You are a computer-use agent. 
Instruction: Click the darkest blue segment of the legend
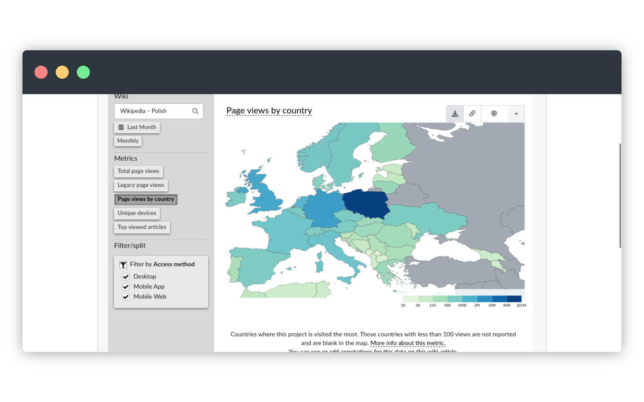tap(514, 299)
